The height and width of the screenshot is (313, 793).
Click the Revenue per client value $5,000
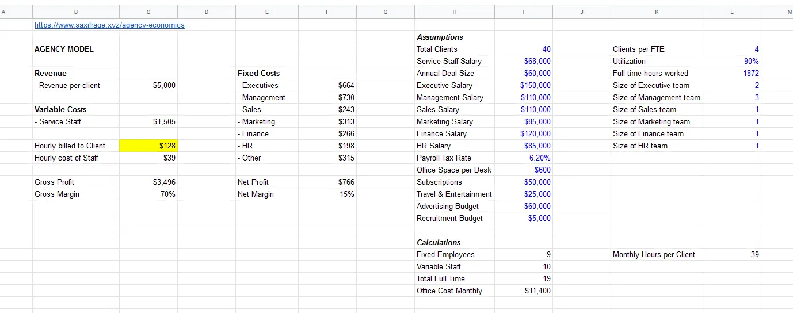pyautogui.click(x=148, y=86)
